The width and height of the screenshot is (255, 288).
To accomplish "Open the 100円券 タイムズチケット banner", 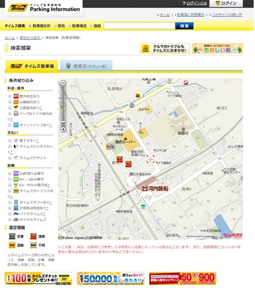I will pos(39,278).
